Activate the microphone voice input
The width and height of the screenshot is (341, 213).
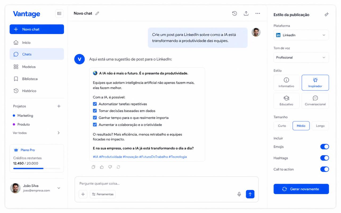pos(239,194)
